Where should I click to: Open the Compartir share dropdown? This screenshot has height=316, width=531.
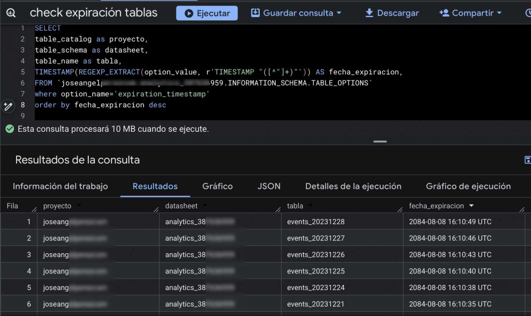pyautogui.click(x=470, y=13)
